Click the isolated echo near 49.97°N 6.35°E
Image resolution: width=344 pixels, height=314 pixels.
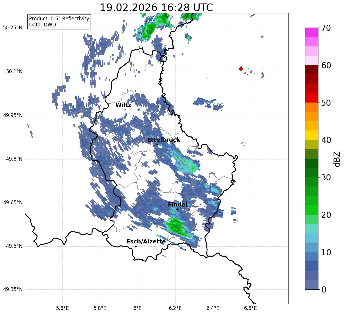click(208, 103)
